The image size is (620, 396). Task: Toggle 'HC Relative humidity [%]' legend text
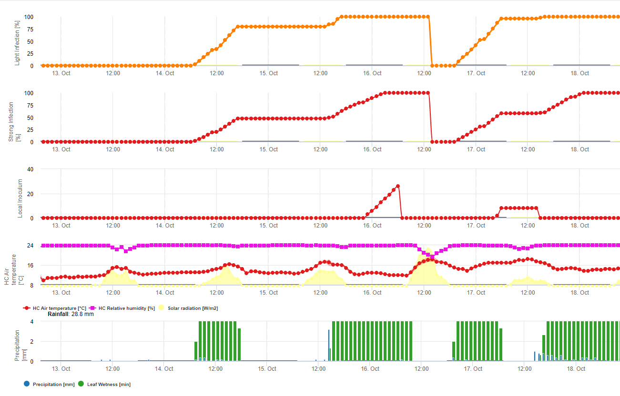coord(126,308)
